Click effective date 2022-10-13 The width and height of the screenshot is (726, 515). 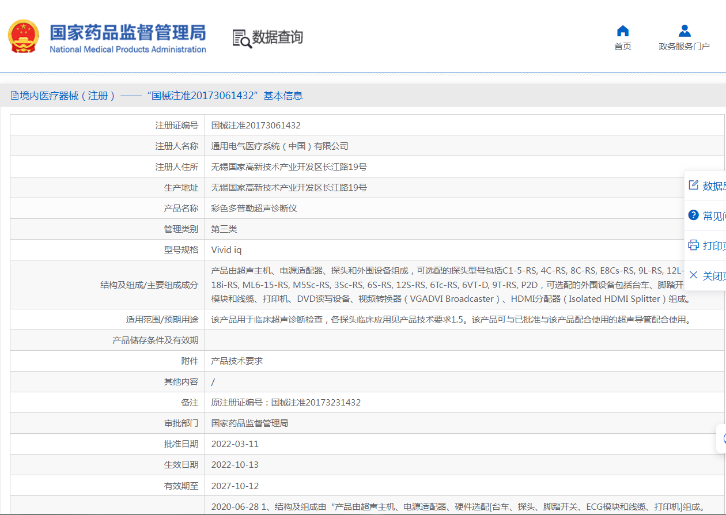pos(235,465)
